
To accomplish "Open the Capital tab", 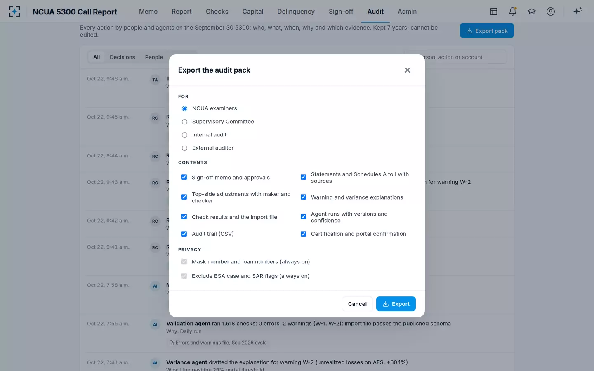I will click(x=253, y=12).
